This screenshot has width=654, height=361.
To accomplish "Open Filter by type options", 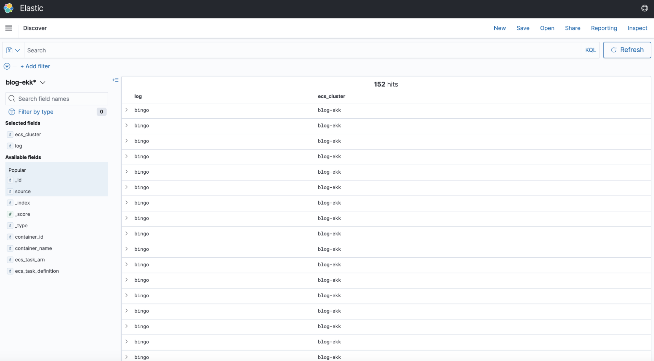I will point(36,112).
